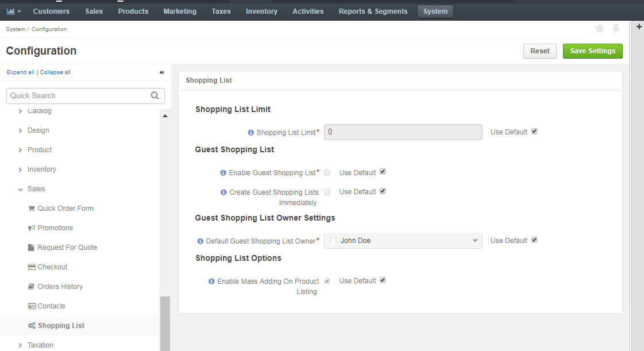This screenshot has width=644, height=351.
Task: Open the John Doe owner dropdown
Action: point(403,241)
